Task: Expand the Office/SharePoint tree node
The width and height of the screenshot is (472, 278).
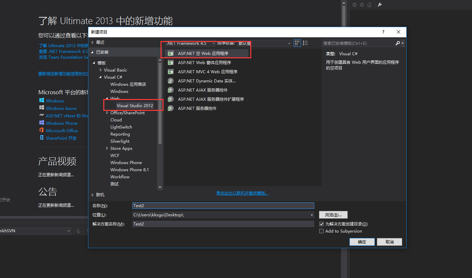Action: [x=107, y=113]
